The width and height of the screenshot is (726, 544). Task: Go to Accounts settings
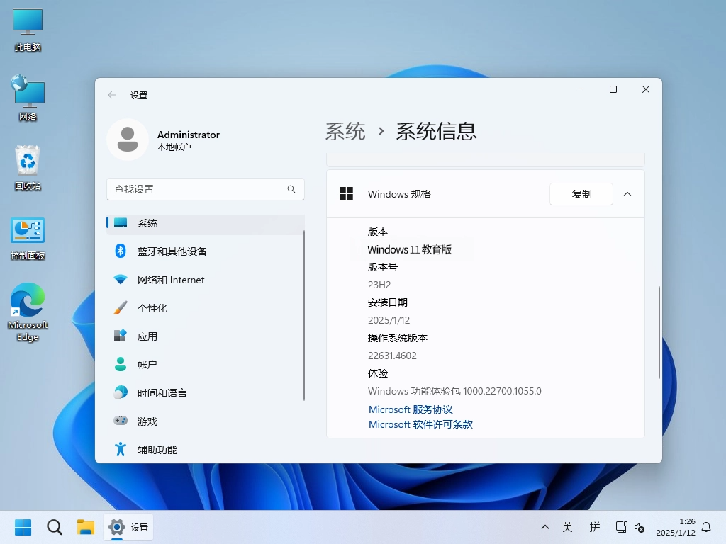coord(147,365)
